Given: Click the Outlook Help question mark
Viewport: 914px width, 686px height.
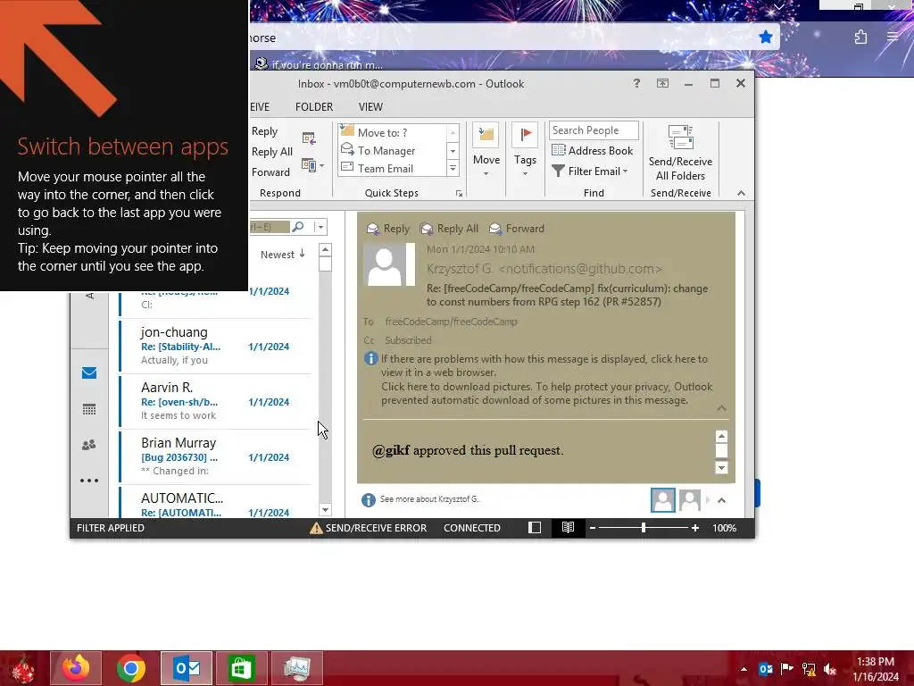Looking at the screenshot, I should [636, 83].
